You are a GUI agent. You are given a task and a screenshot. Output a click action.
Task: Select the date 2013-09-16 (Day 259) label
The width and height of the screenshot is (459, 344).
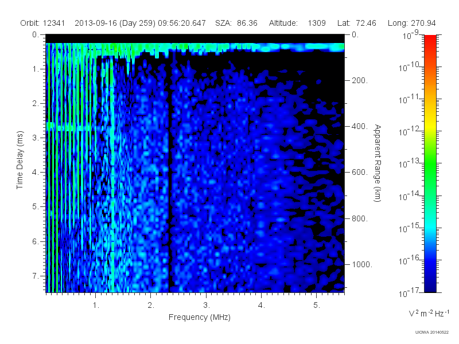tap(115, 23)
